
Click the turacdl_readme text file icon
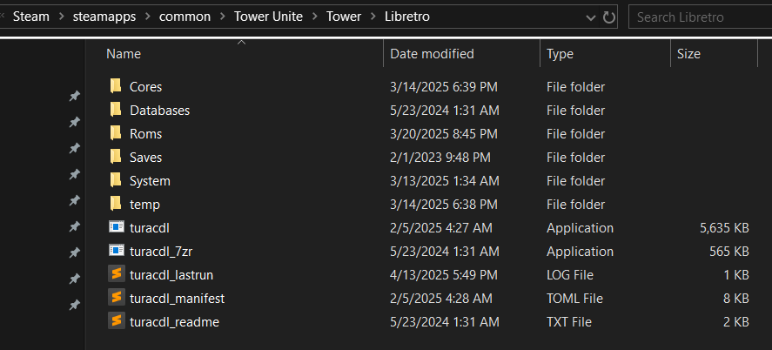[x=117, y=321]
